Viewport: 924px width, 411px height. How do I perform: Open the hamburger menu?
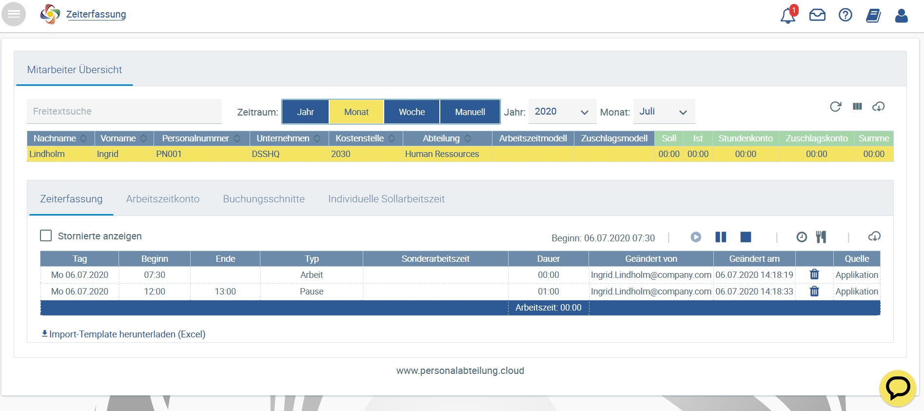(x=14, y=14)
